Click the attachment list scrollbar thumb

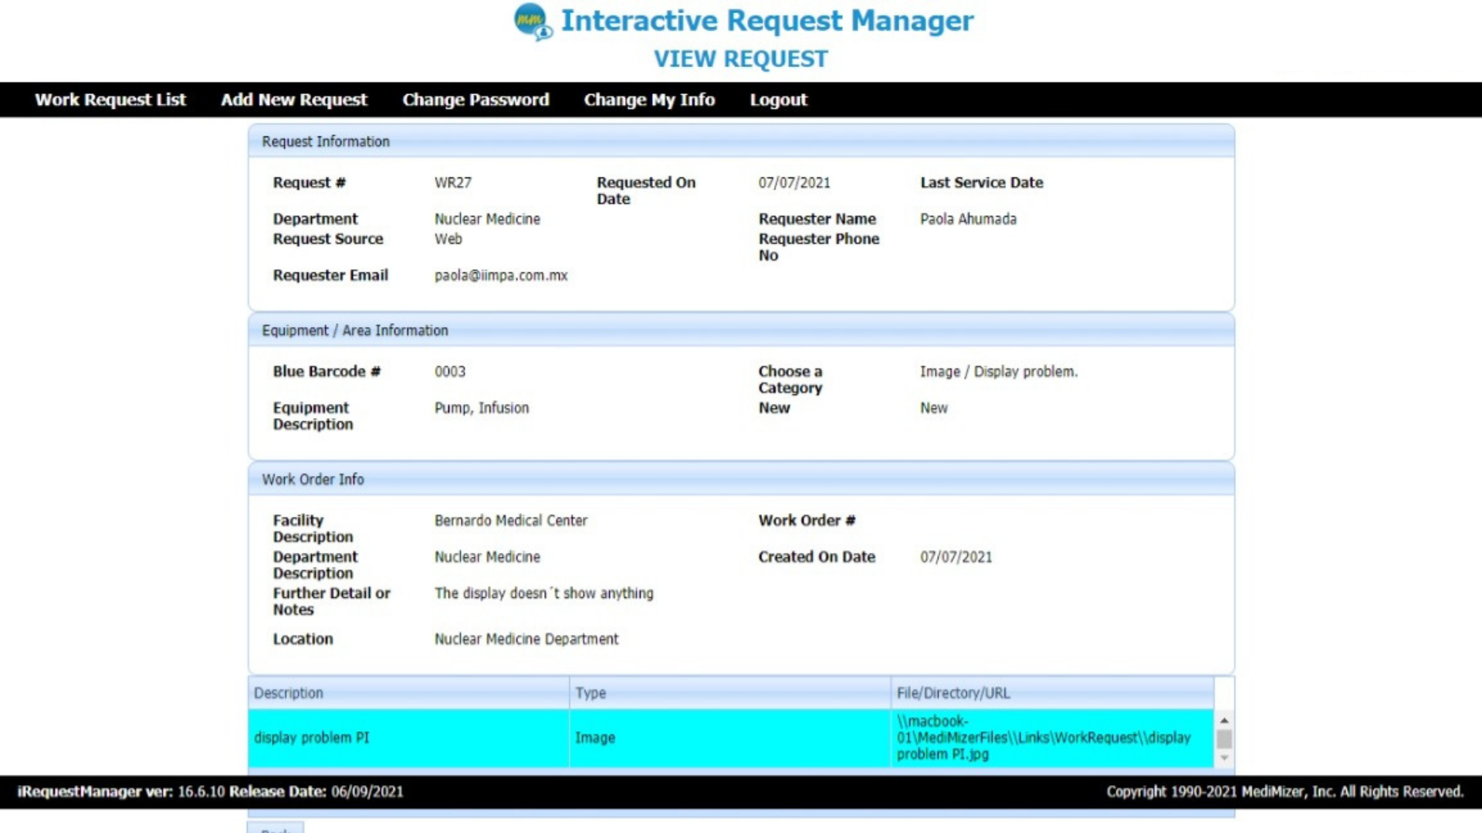pos(1223,739)
